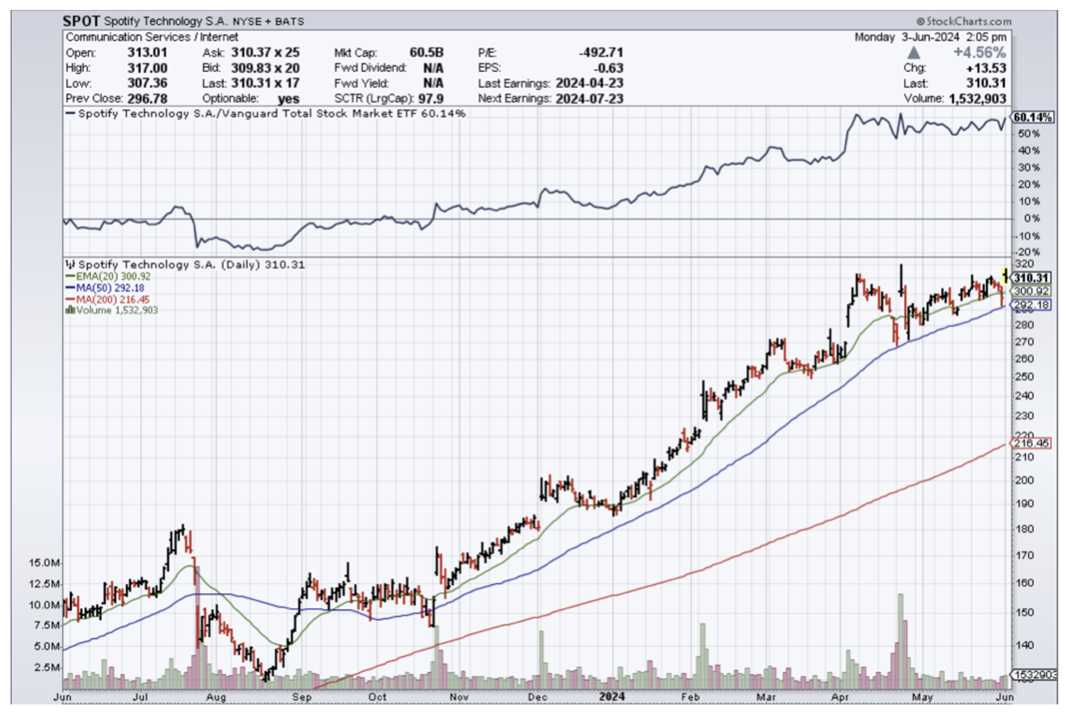Click the SCTR (LrgCap) value 97.9
The width and height of the screenshot is (1066, 717).
pos(431,99)
